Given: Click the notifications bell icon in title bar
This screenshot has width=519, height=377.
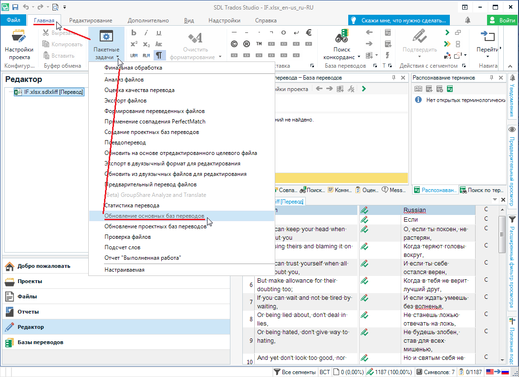Looking at the screenshot, I should click(467, 20).
